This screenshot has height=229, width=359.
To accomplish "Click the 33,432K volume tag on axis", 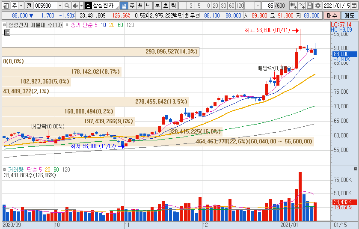I will pos(344,202).
